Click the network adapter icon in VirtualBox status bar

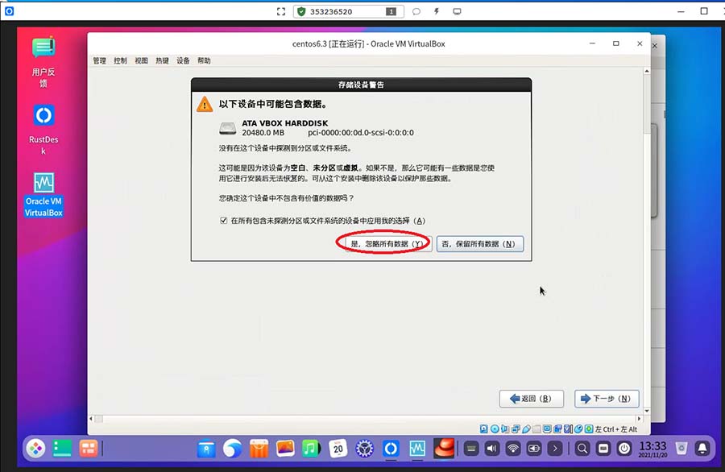516,429
